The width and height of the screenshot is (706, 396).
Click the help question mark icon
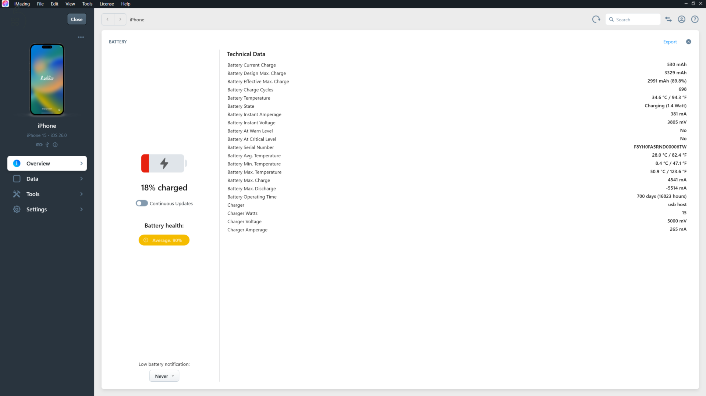click(695, 19)
